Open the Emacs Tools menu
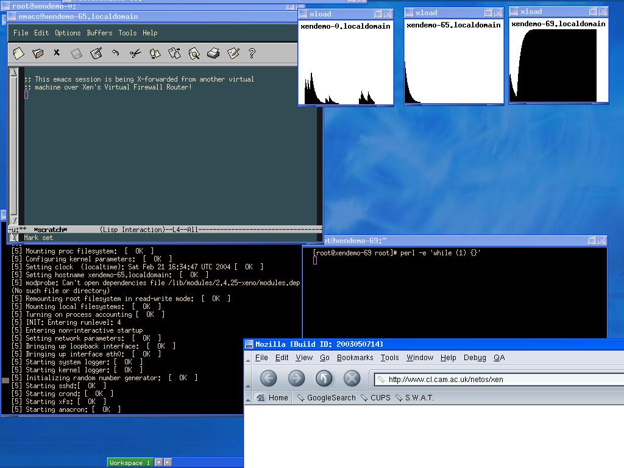The width and height of the screenshot is (624, 468). point(127,33)
